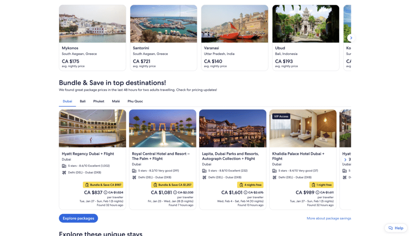Click the Help chat bubble icon
This screenshot has height=236, width=412.
390,228
